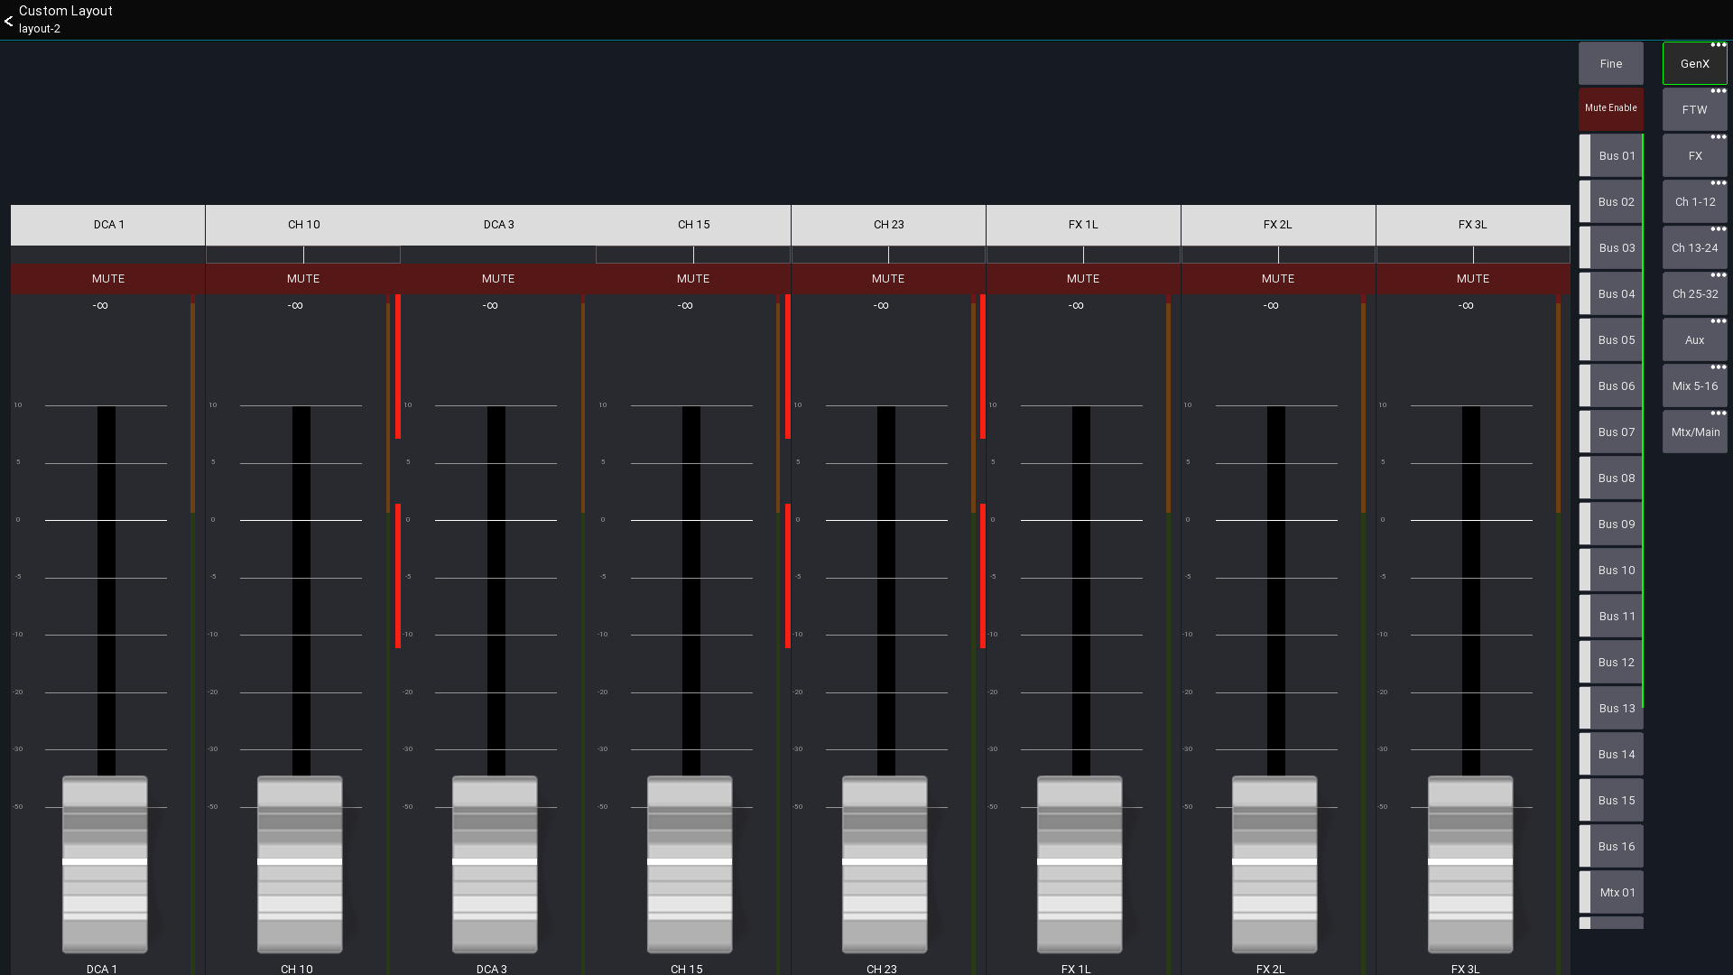
Task: Open the three-dot menu on Mtx/Main layer
Action: pos(1718,413)
